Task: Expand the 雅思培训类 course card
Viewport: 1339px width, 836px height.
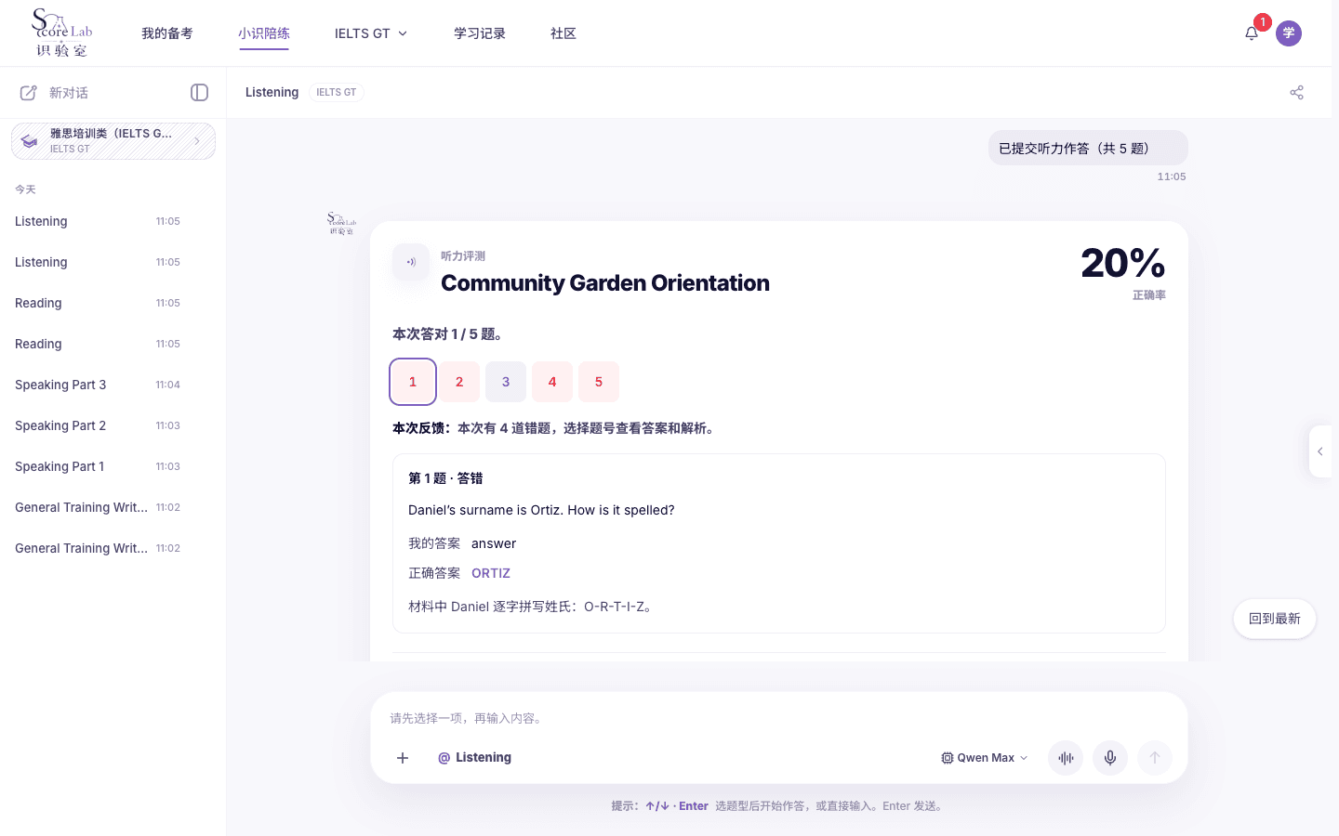Action: pyautogui.click(x=113, y=141)
